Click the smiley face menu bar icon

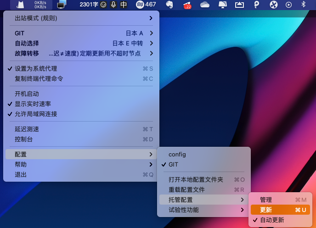pyautogui.click(x=103, y=5)
